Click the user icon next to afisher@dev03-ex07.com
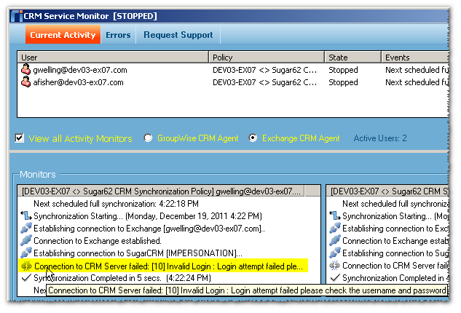 (x=26, y=82)
